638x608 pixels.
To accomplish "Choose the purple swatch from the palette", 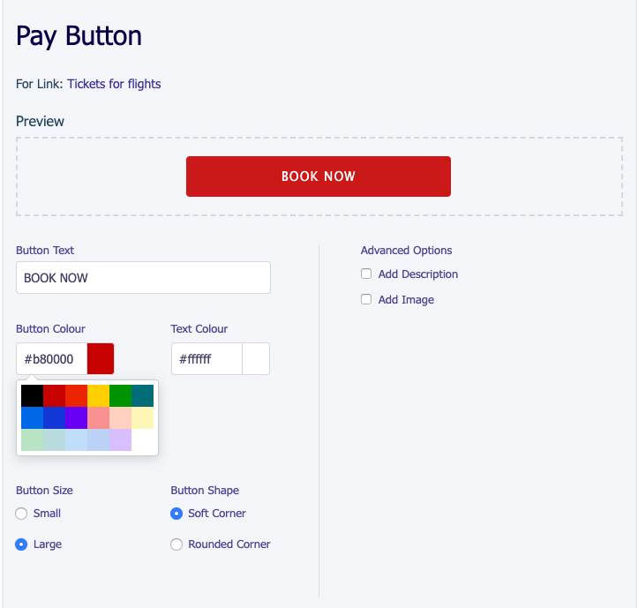I will (76, 417).
